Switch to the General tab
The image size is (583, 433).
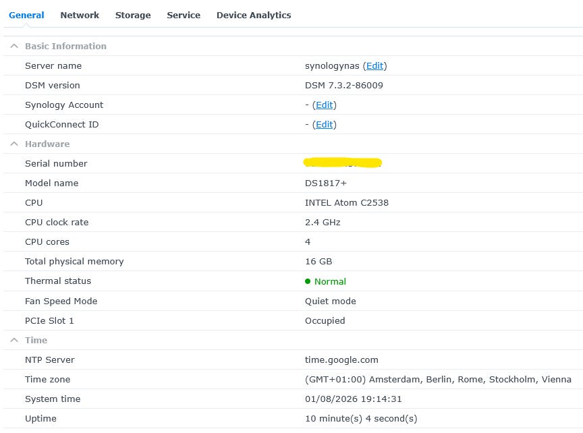click(26, 16)
